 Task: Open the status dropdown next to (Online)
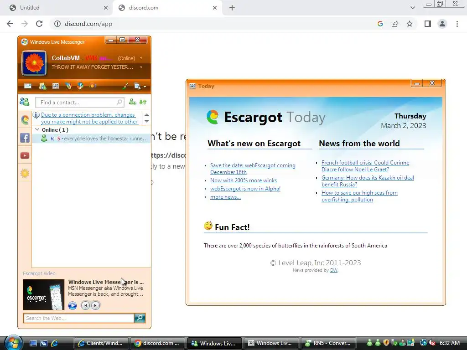click(x=141, y=58)
